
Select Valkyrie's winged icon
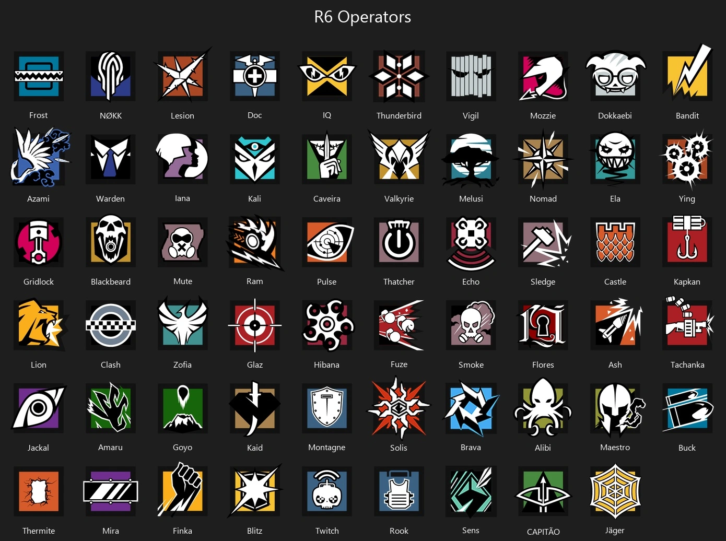(x=399, y=157)
